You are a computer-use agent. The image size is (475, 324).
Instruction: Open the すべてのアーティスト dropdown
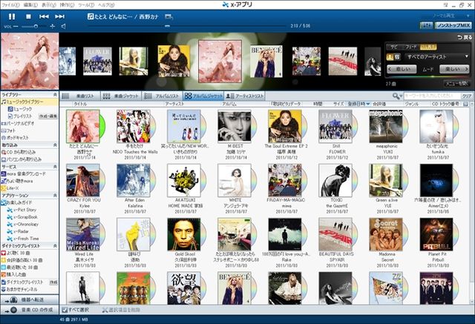pos(437,56)
